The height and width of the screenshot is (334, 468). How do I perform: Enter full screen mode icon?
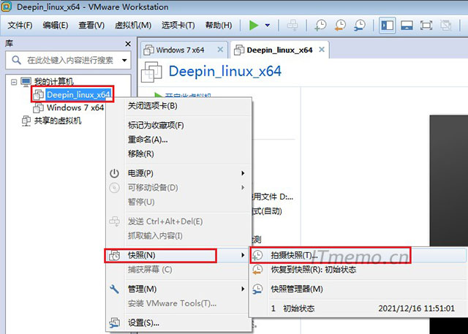coord(426,26)
